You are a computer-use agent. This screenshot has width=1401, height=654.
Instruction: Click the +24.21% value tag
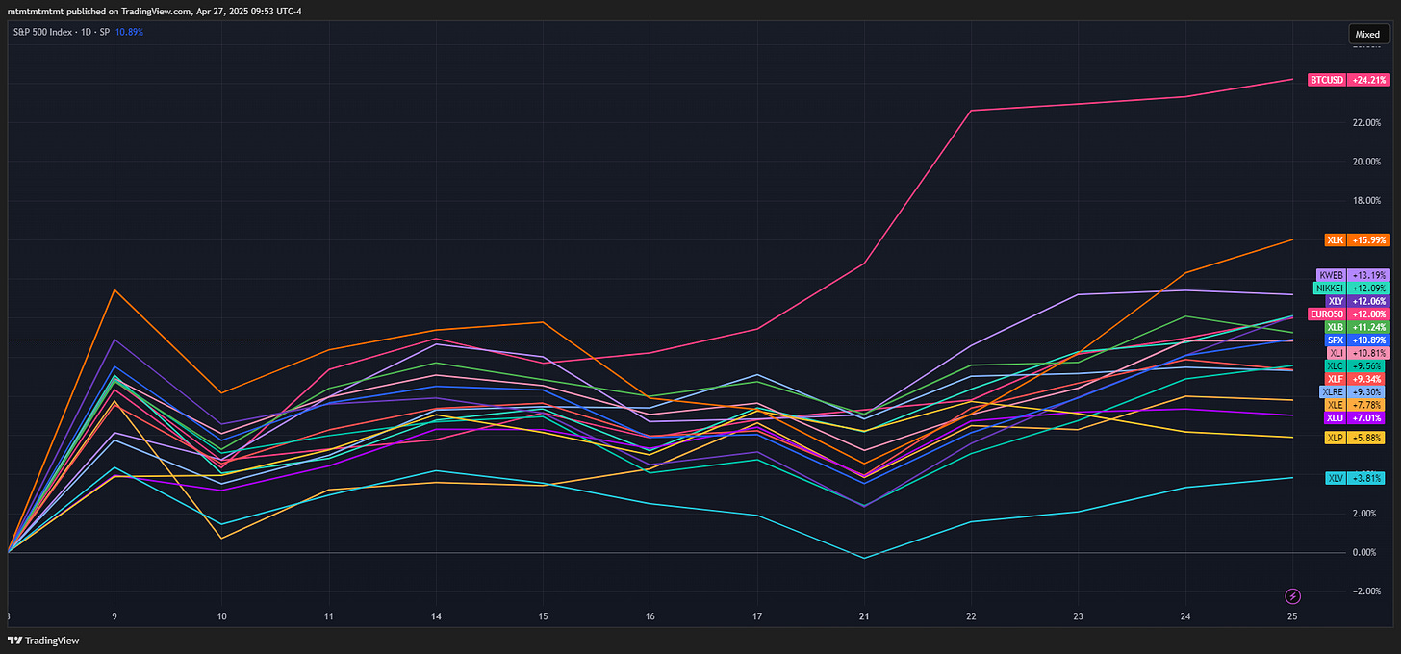click(x=1367, y=80)
